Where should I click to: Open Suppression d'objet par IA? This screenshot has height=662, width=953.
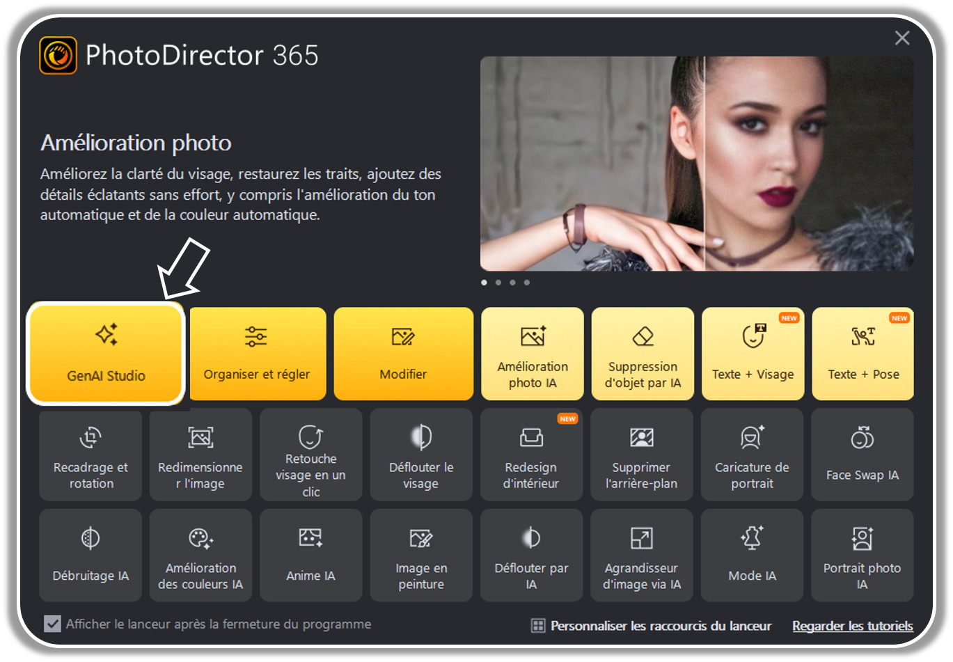pos(642,354)
